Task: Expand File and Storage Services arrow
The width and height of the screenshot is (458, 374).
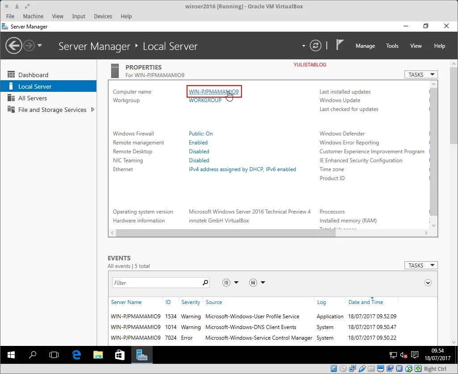Action: 92,110
